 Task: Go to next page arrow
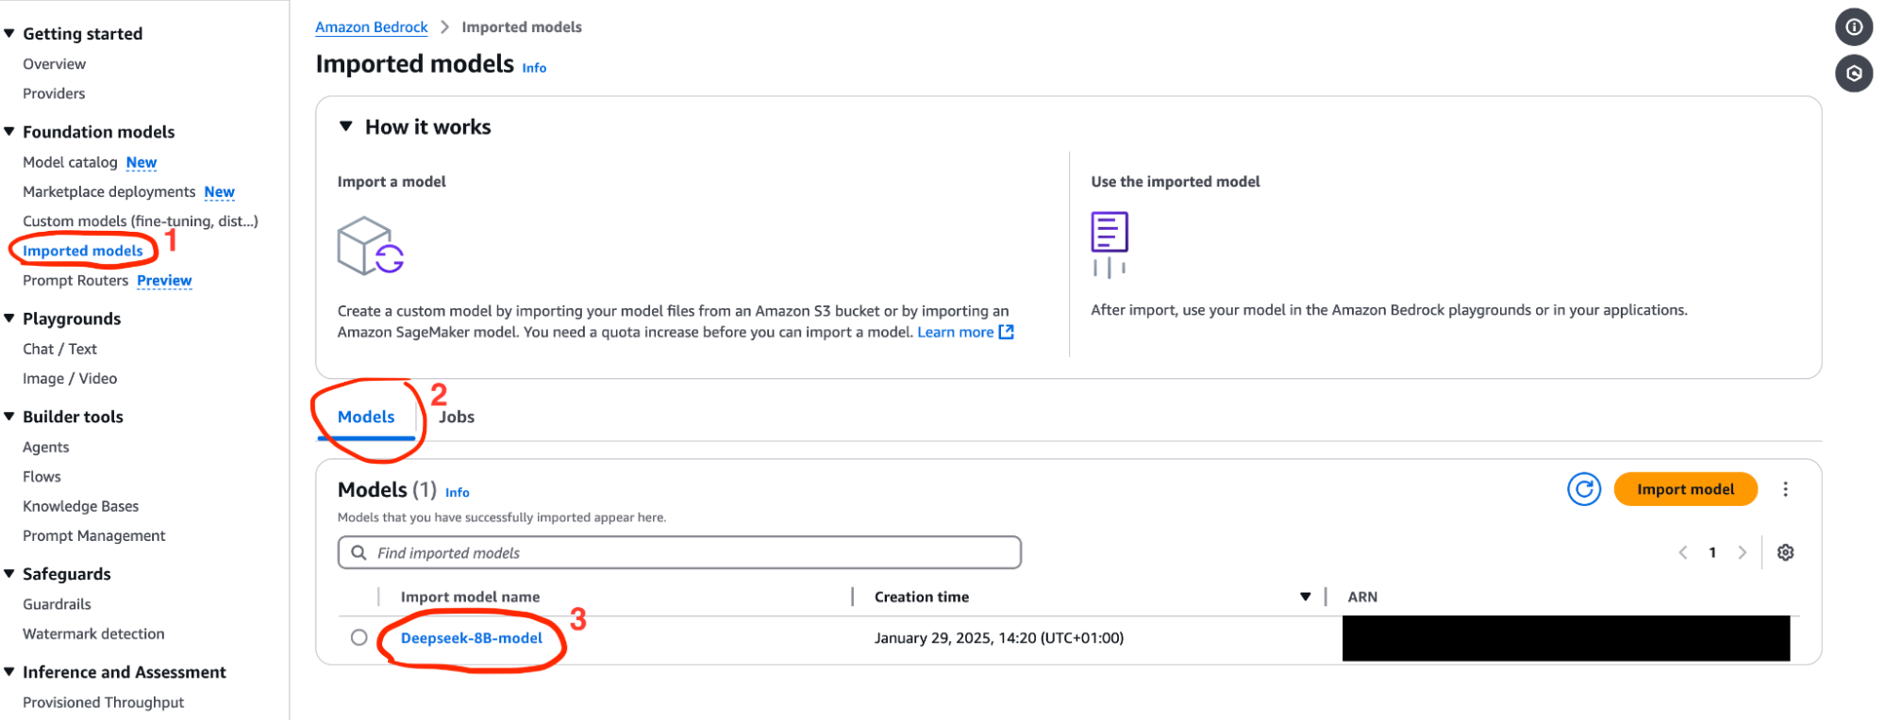point(1743,552)
